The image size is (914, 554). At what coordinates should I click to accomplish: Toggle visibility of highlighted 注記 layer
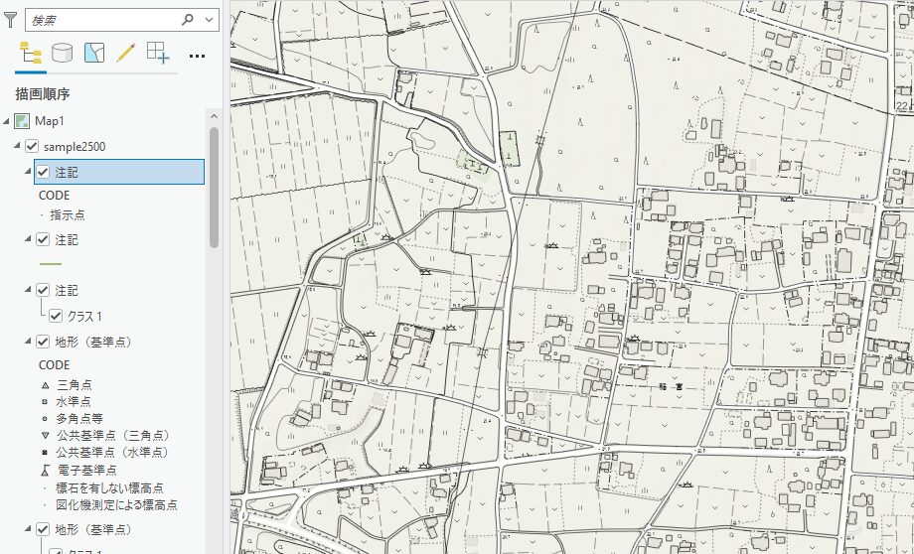click(x=43, y=172)
